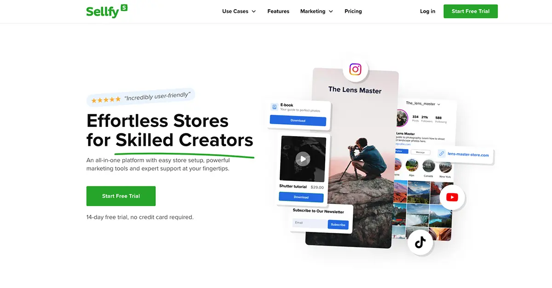Click the header Start Free Trial button
This screenshot has width=552, height=288.
coord(471,11)
